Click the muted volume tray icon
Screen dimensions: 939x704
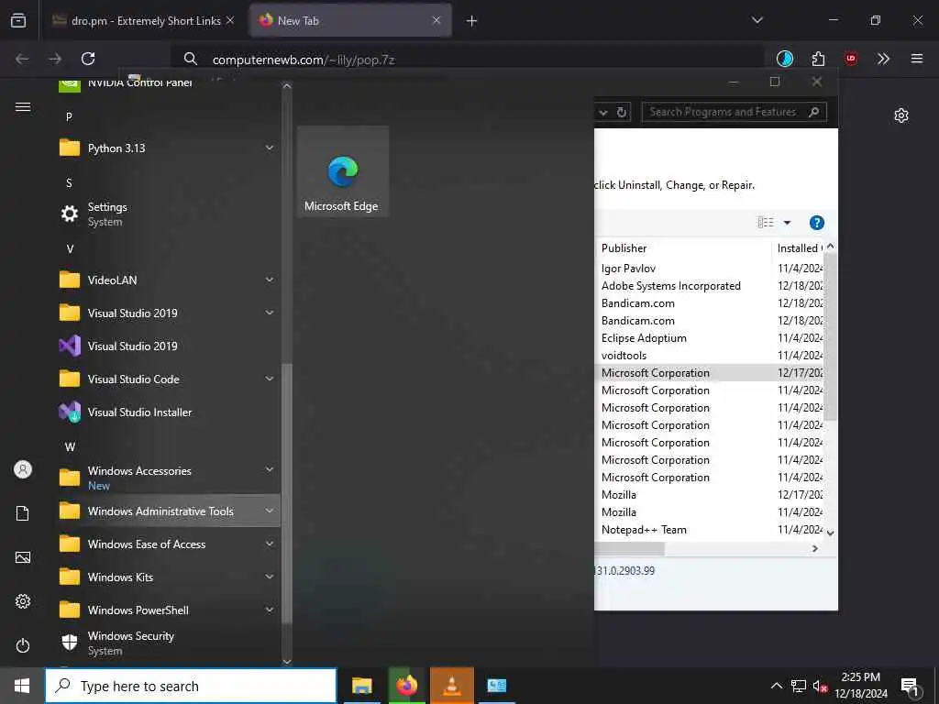coord(821,686)
